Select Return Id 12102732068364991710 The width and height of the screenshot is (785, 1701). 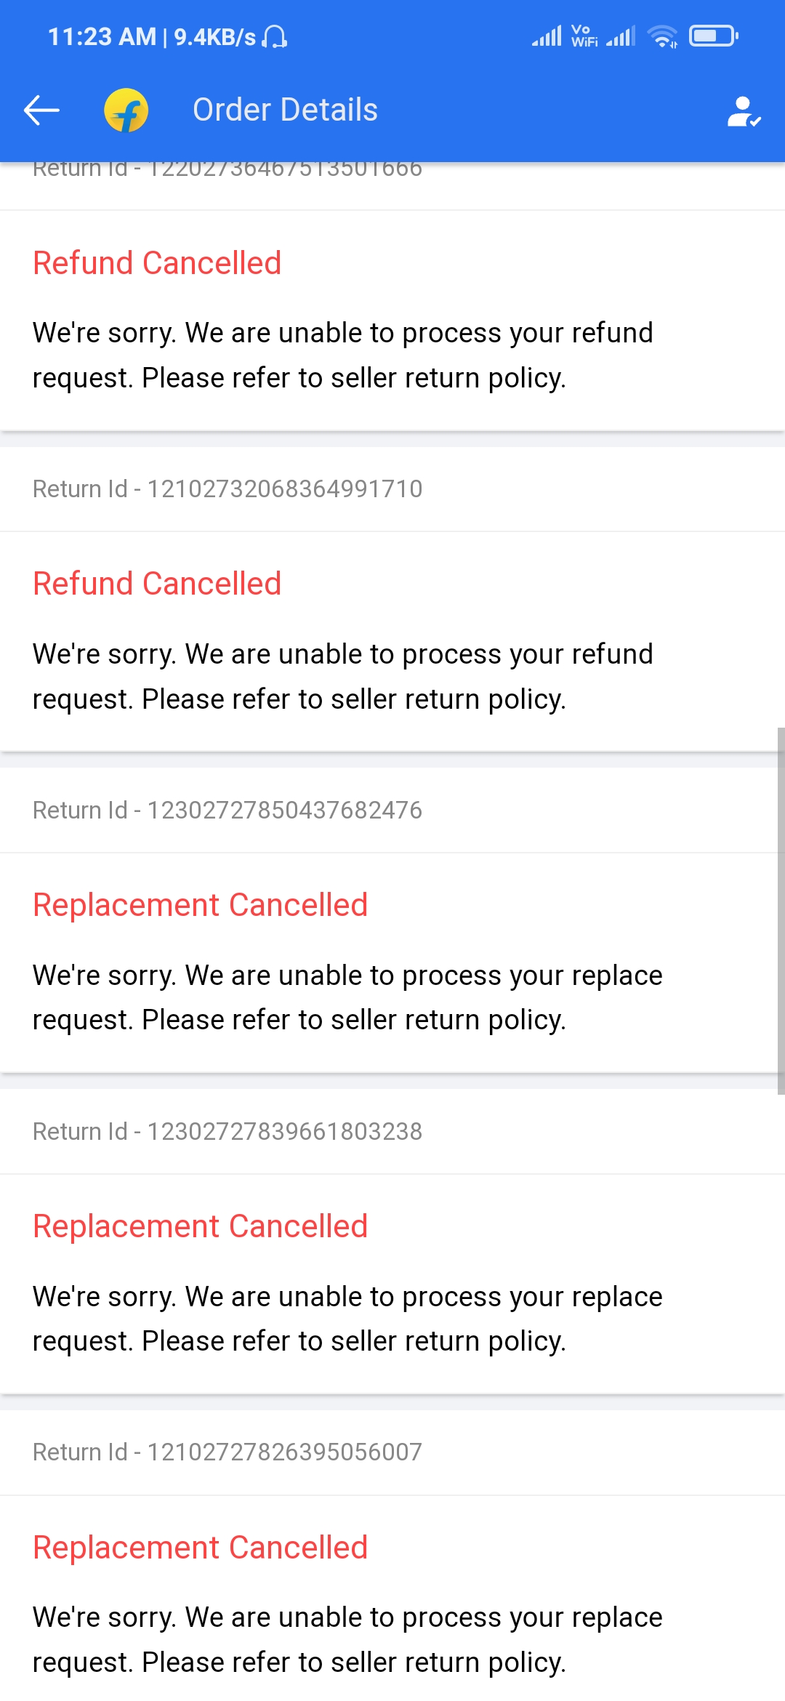pyautogui.click(x=228, y=489)
